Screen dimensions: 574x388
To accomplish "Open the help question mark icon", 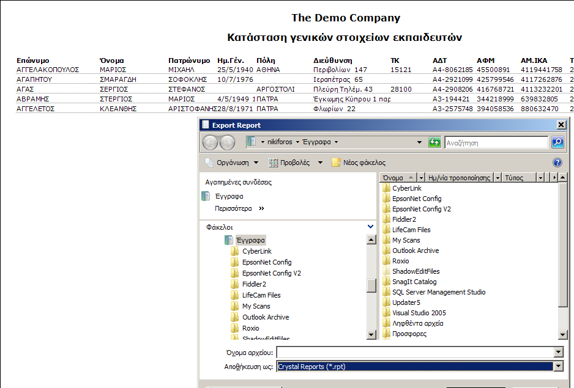I will point(557,163).
